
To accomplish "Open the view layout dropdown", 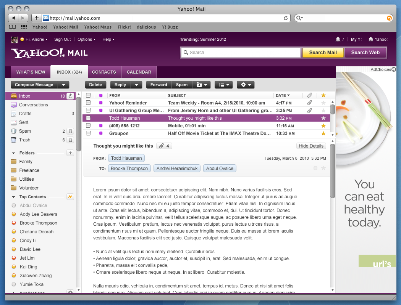I will point(224,85).
